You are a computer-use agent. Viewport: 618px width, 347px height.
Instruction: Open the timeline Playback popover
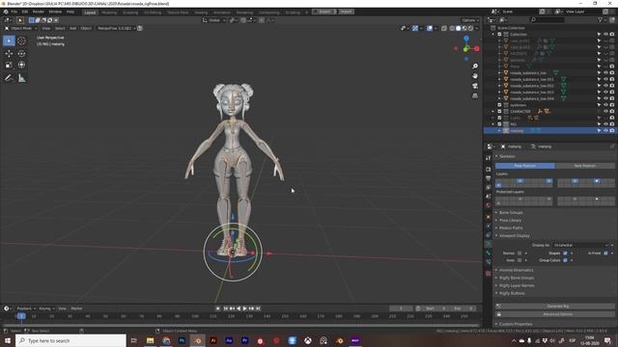click(26, 308)
